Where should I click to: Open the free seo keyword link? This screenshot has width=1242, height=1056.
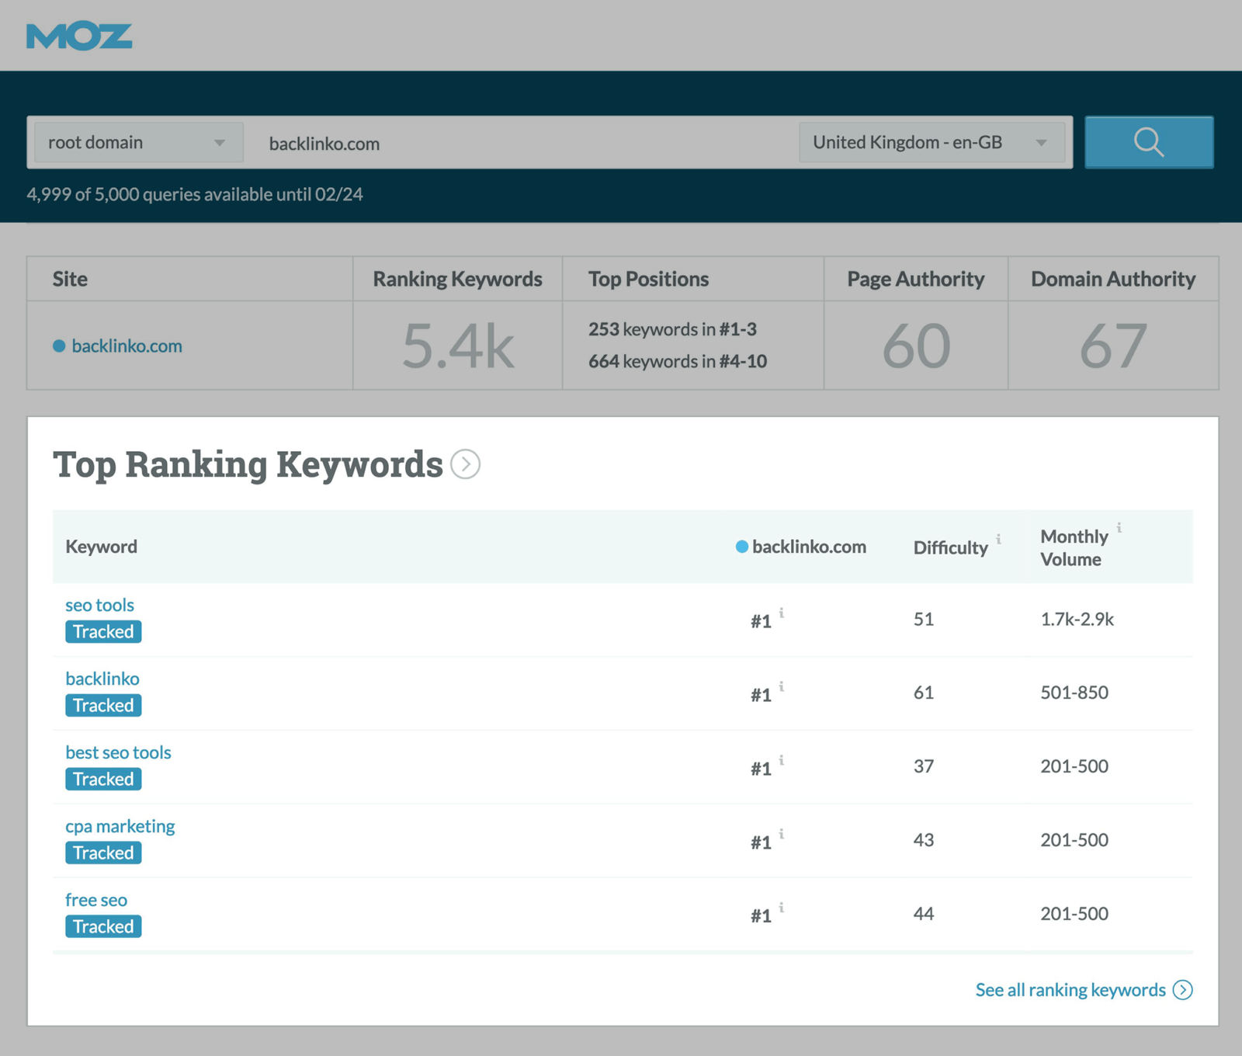[96, 900]
